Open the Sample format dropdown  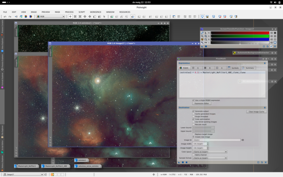click(x=210, y=158)
